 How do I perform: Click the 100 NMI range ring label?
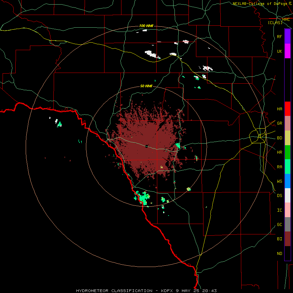146,26
